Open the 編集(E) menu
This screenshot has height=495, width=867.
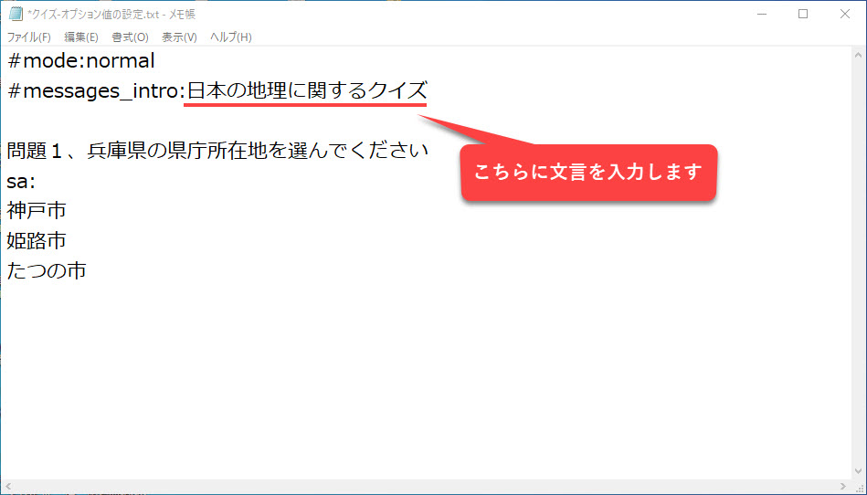(x=81, y=37)
